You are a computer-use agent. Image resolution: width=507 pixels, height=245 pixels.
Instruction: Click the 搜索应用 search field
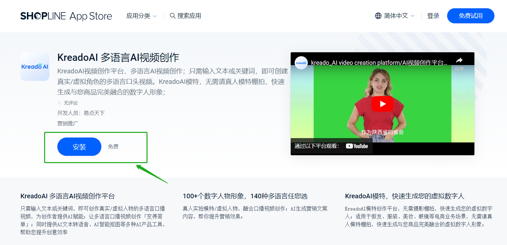(189, 15)
